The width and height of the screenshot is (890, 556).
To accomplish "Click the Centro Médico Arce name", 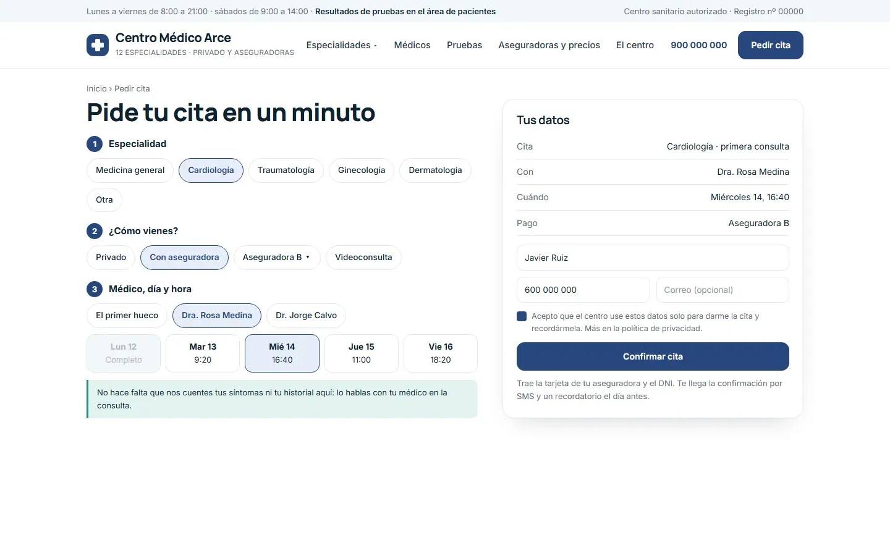I will [173, 38].
